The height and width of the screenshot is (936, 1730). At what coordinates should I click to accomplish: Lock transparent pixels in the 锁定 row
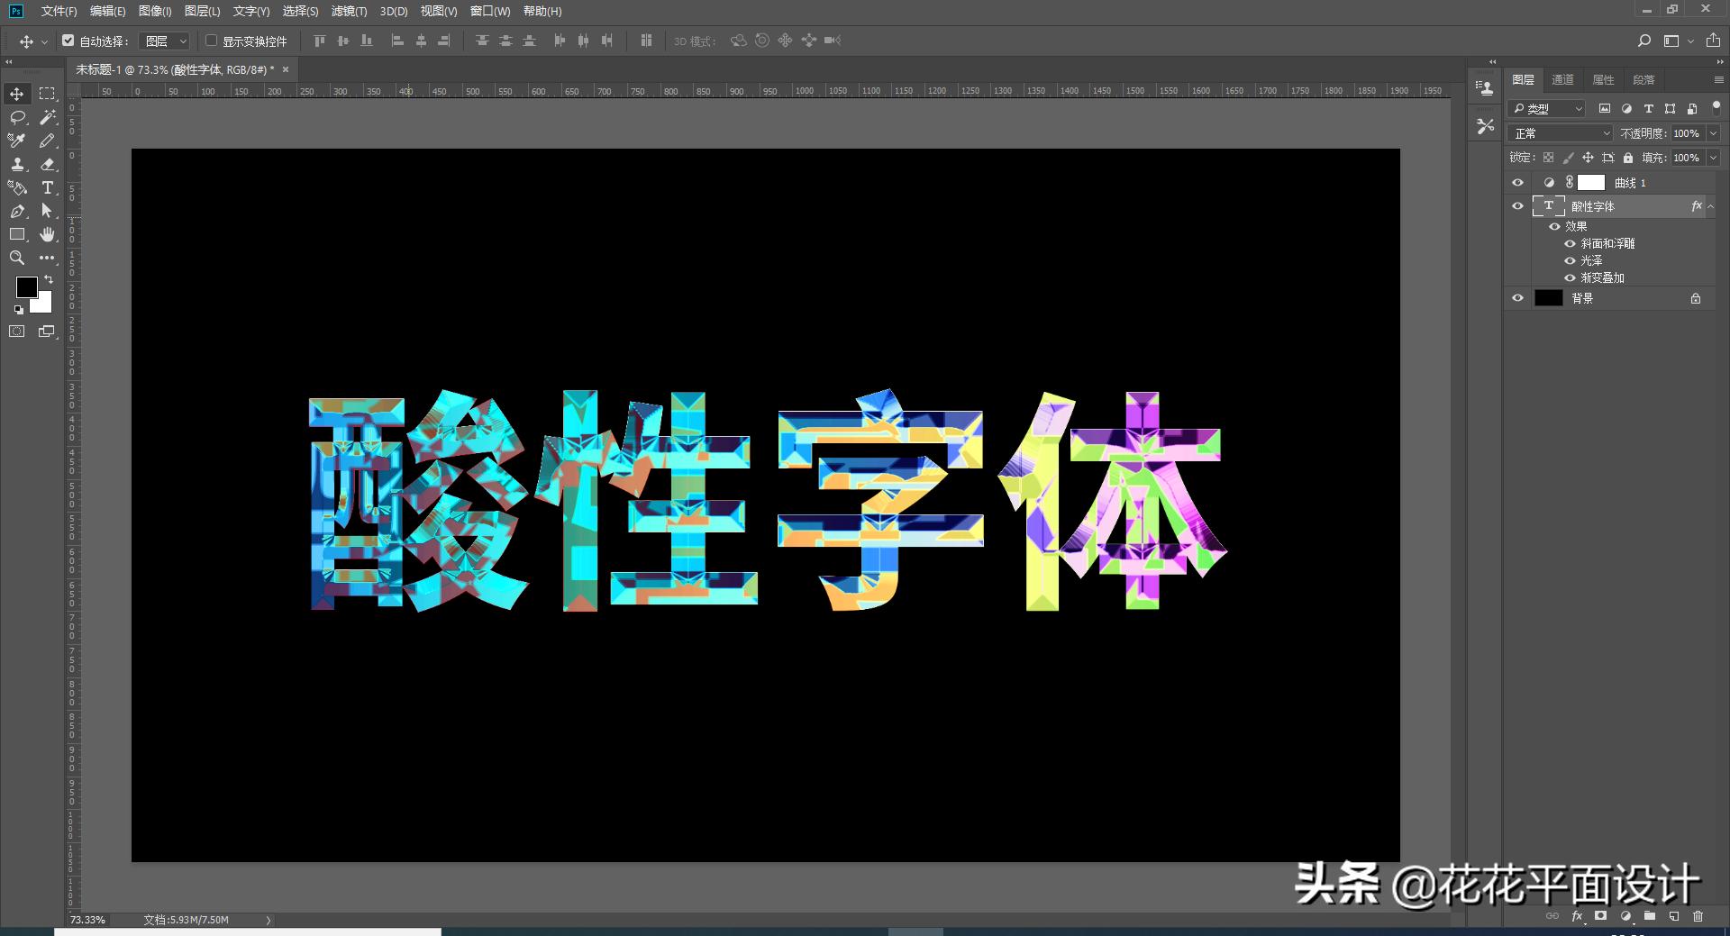[1548, 158]
